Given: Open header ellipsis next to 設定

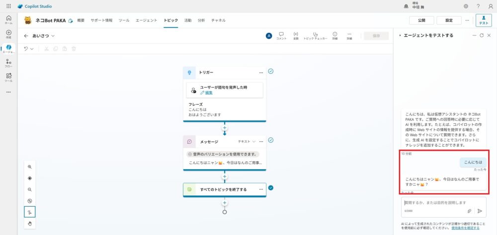Looking at the screenshot, I should pyautogui.click(x=467, y=20).
